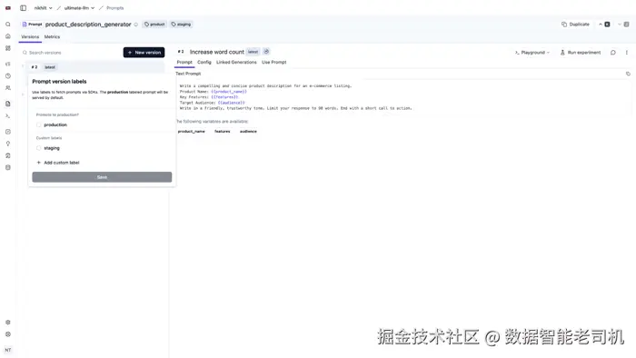Expand the nikhilt organization dropdown
The height and width of the screenshot is (358, 636).
pos(43,7)
